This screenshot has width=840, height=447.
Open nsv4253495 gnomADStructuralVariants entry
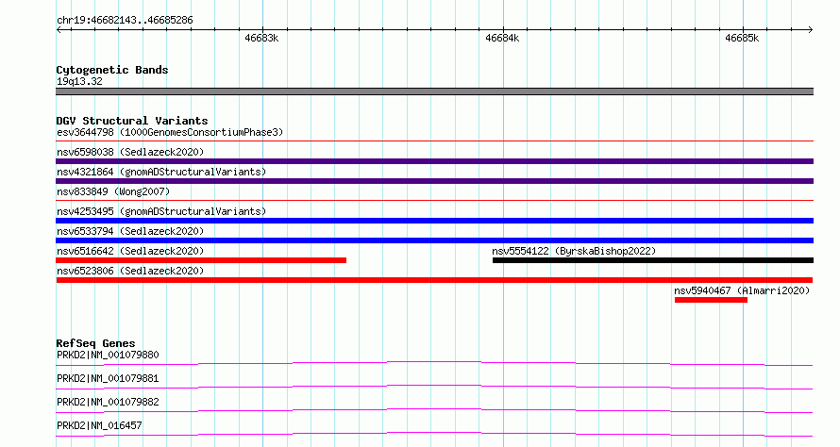pos(161,211)
